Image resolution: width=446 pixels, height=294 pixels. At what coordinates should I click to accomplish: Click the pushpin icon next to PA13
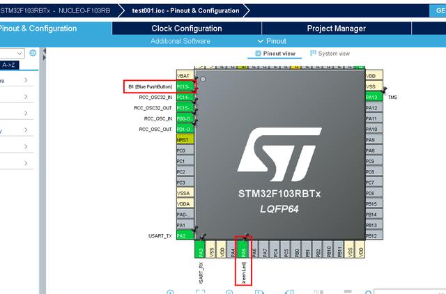(x=384, y=90)
